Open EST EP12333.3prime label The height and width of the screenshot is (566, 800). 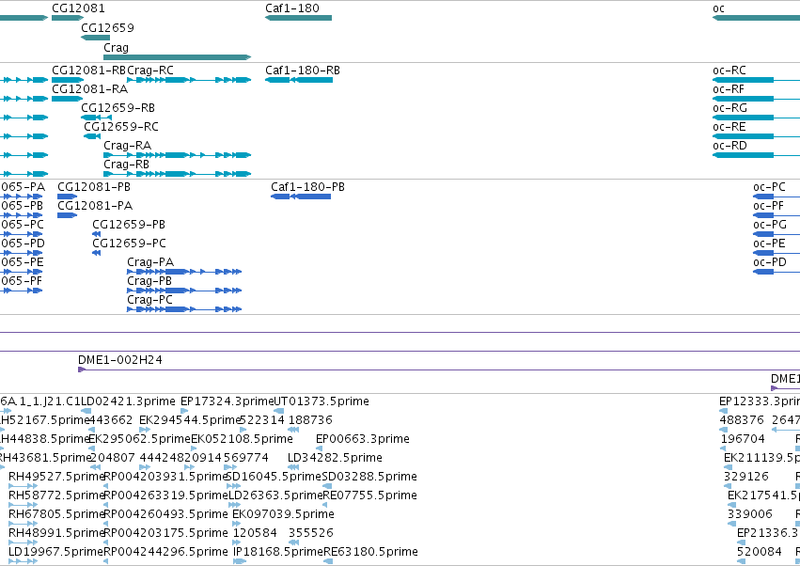click(760, 401)
